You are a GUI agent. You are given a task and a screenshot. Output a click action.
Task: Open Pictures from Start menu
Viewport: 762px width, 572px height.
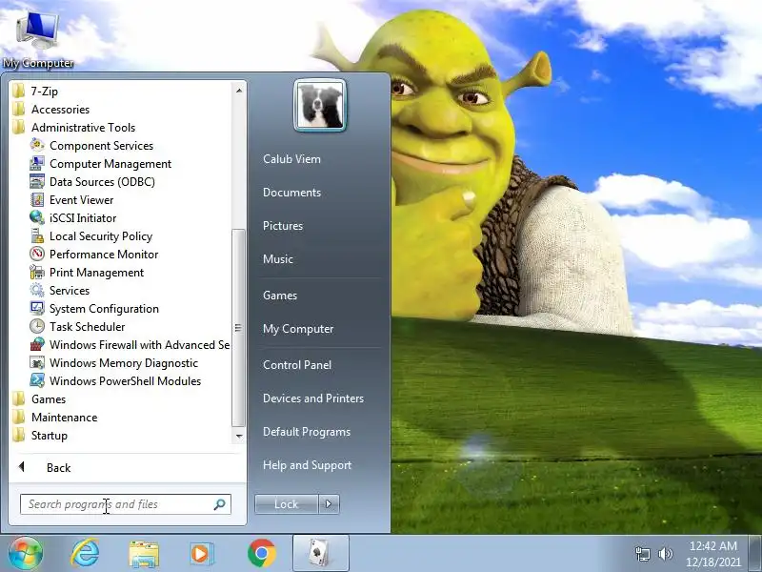point(283,226)
